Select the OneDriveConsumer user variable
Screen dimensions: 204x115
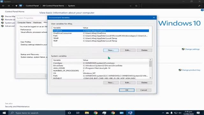coord(101,33)
